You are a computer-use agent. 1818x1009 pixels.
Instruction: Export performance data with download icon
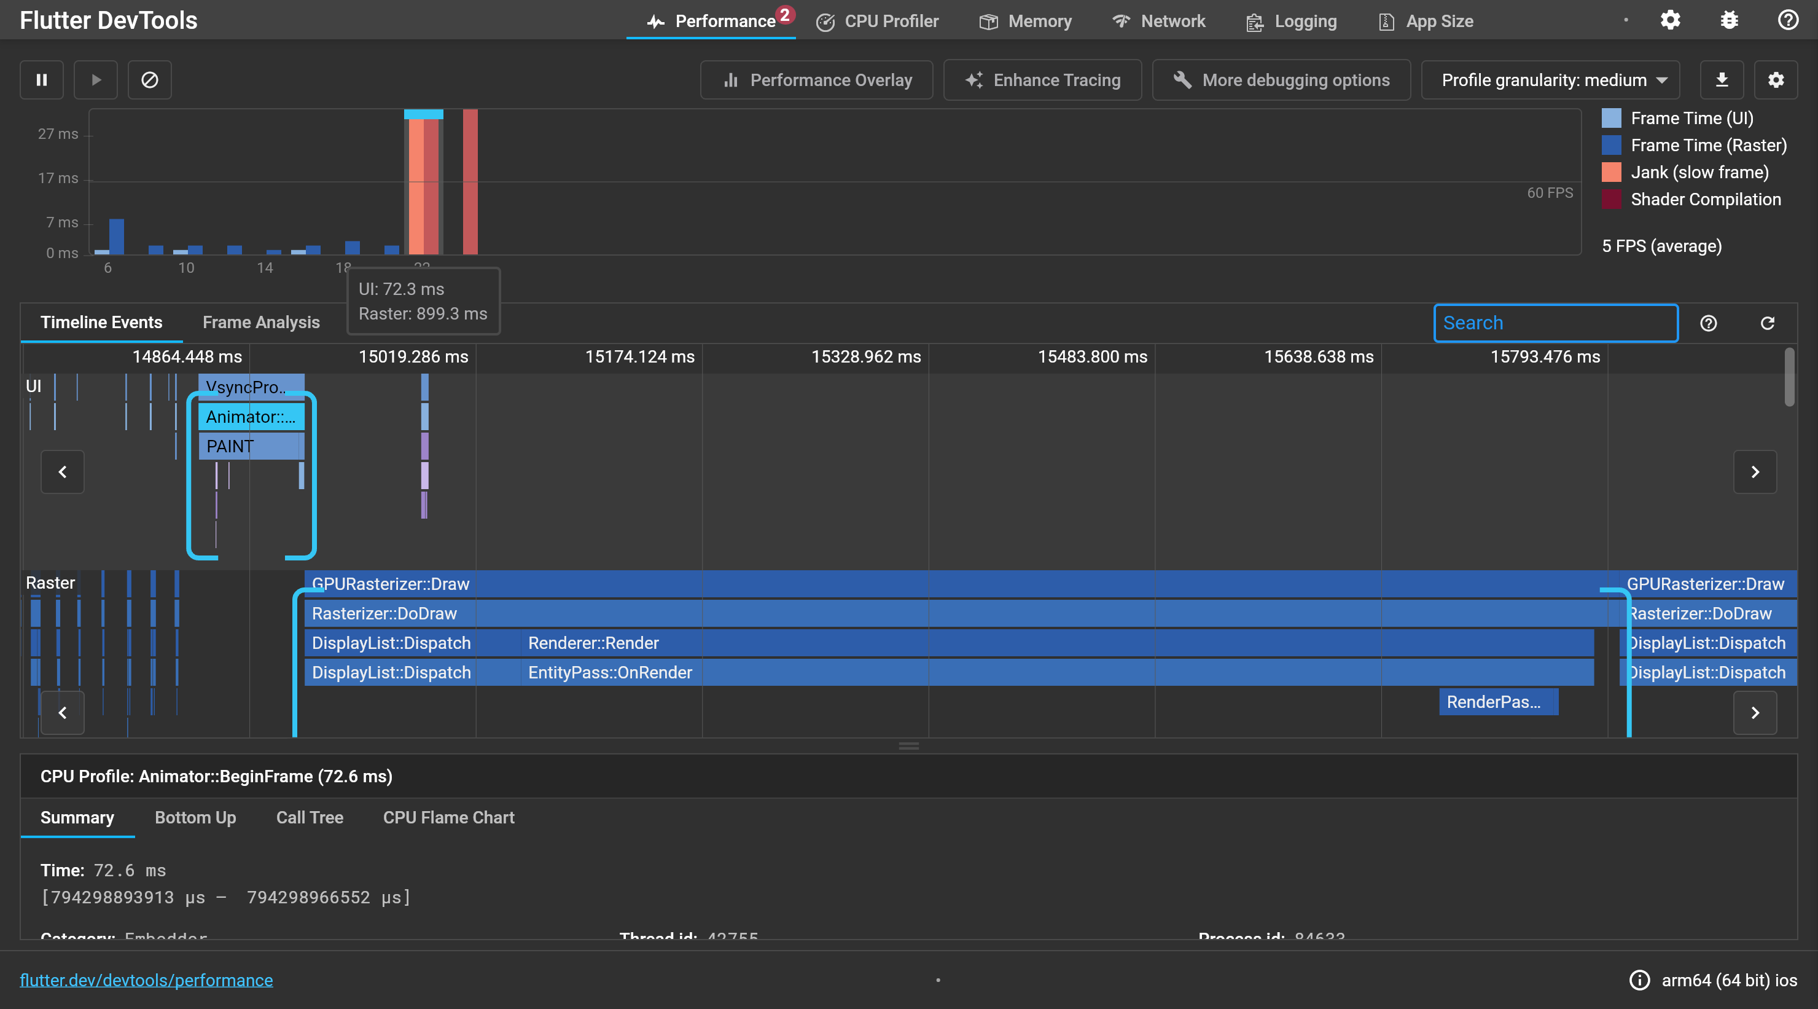point(1722,80)
